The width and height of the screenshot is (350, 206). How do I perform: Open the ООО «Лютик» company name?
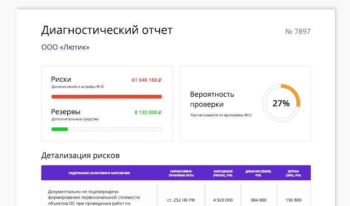point(65,47)
